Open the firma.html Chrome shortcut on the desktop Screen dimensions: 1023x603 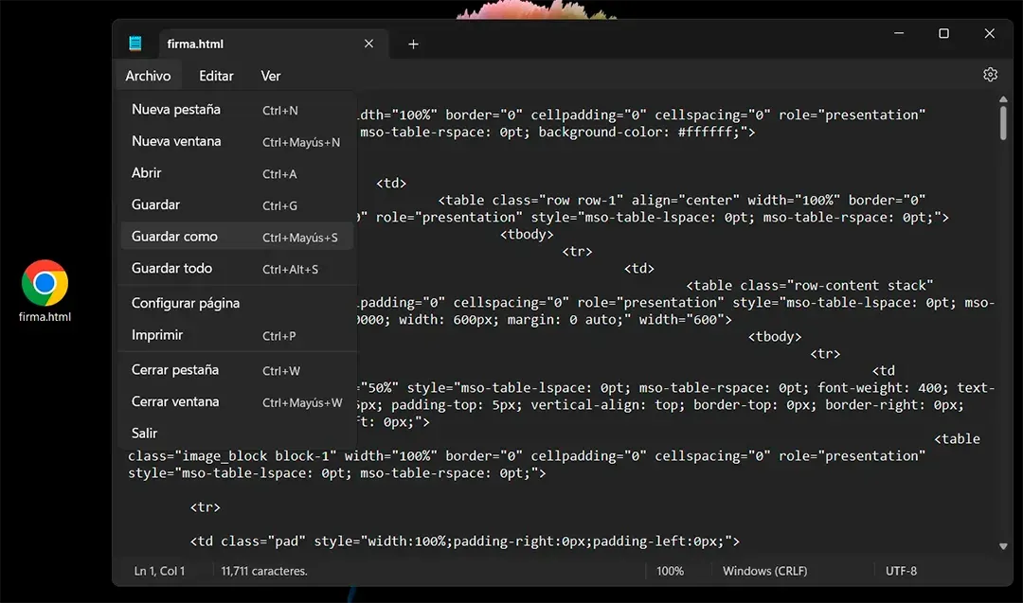45,281
